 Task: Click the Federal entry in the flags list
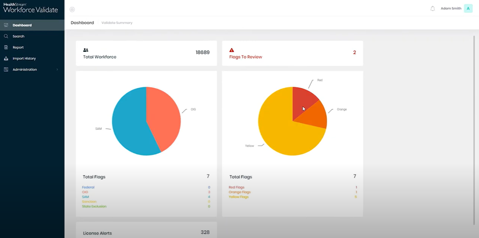click(x=88, y=187)
